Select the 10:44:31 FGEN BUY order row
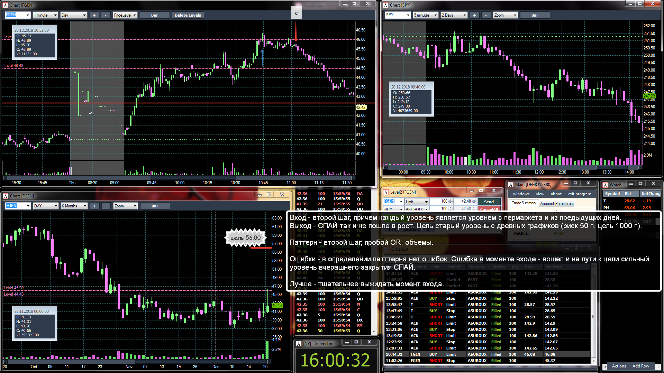 tap(487, 354)
